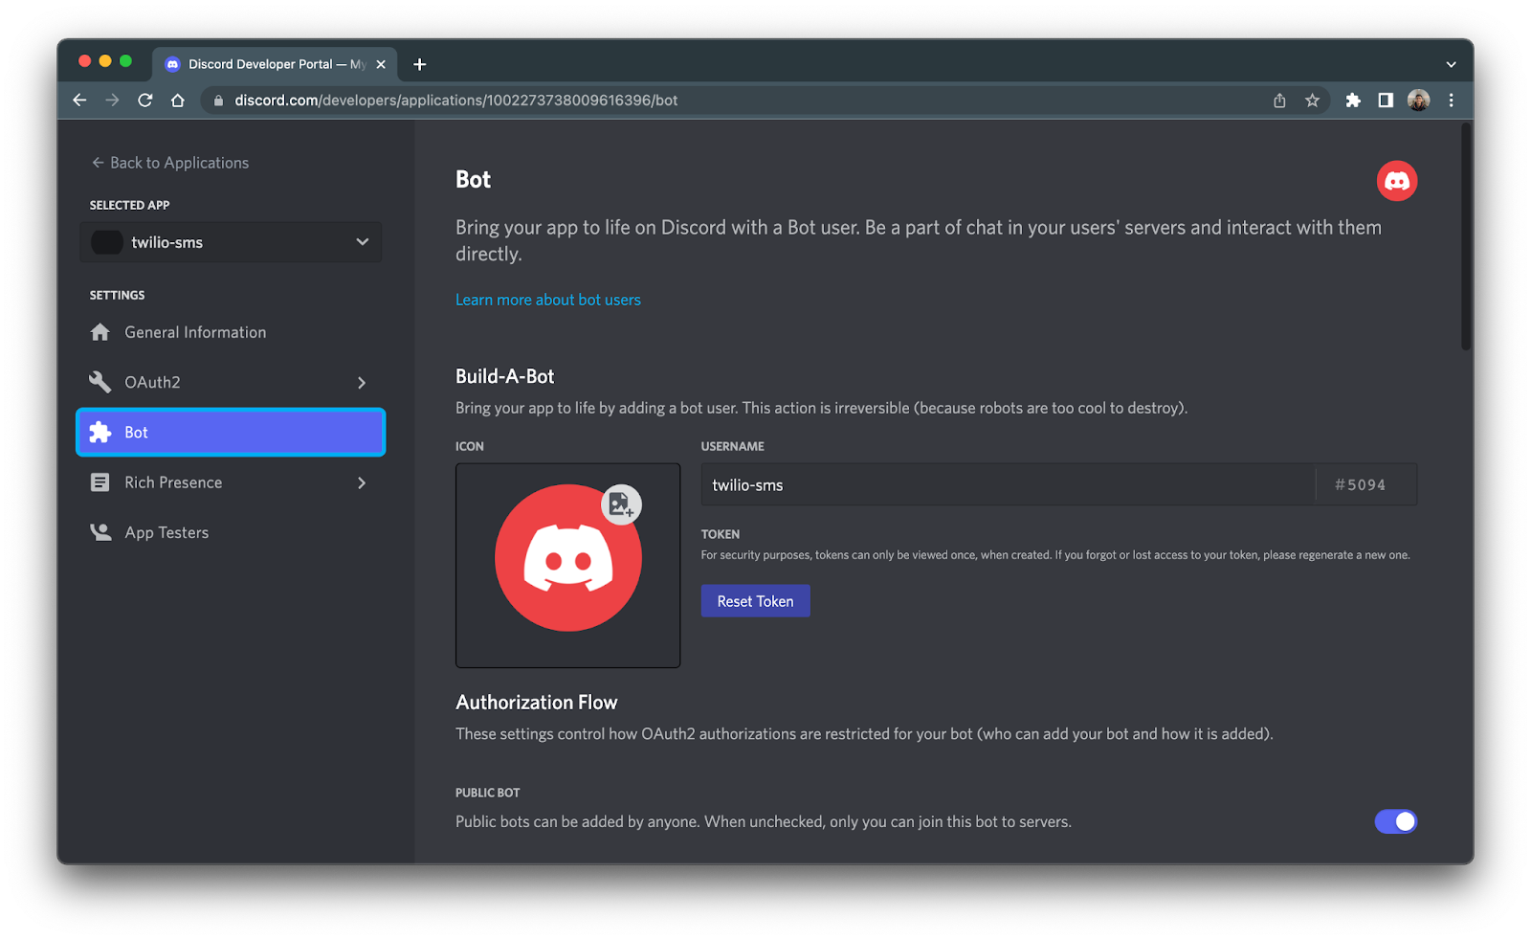Click the Reset Token button

click(756, 601)
